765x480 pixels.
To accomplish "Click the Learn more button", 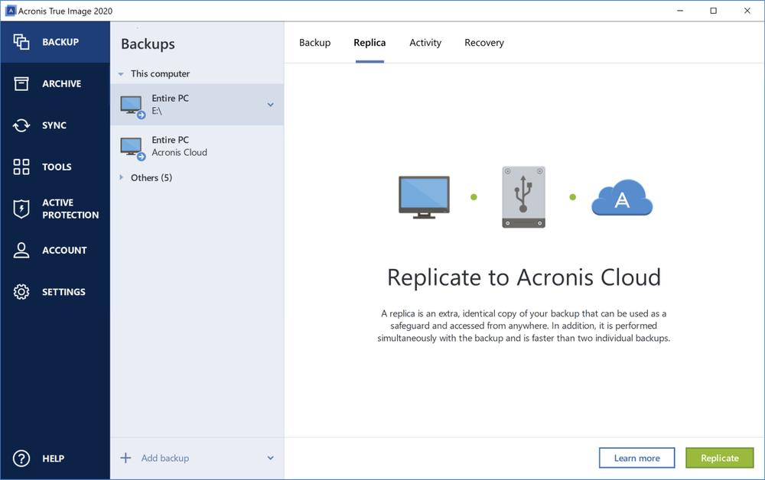I will (x=636, y=458).
